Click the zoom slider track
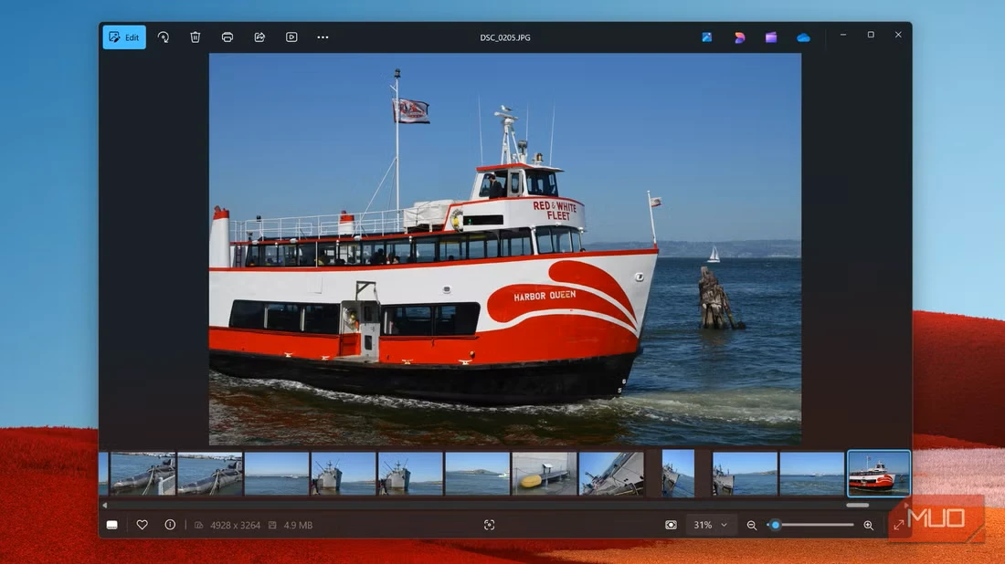 818,525
